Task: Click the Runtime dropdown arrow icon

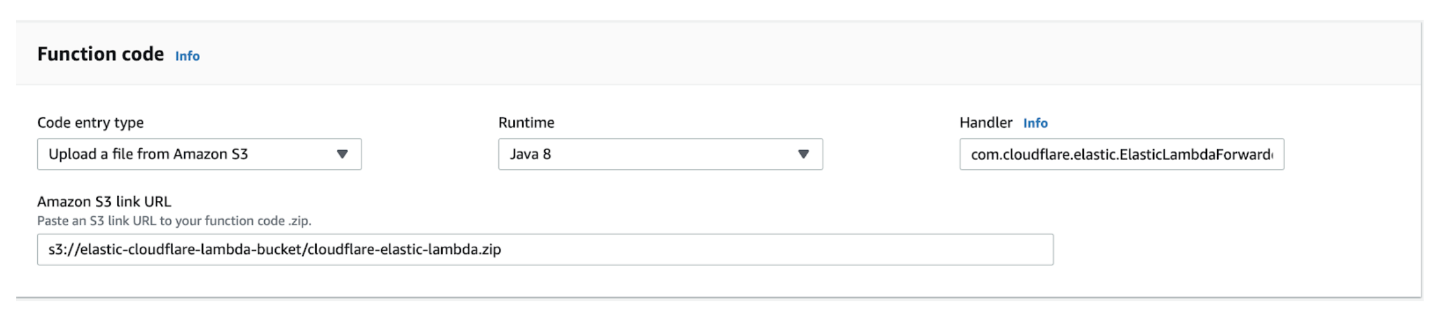Action: [x=803, y=154]
